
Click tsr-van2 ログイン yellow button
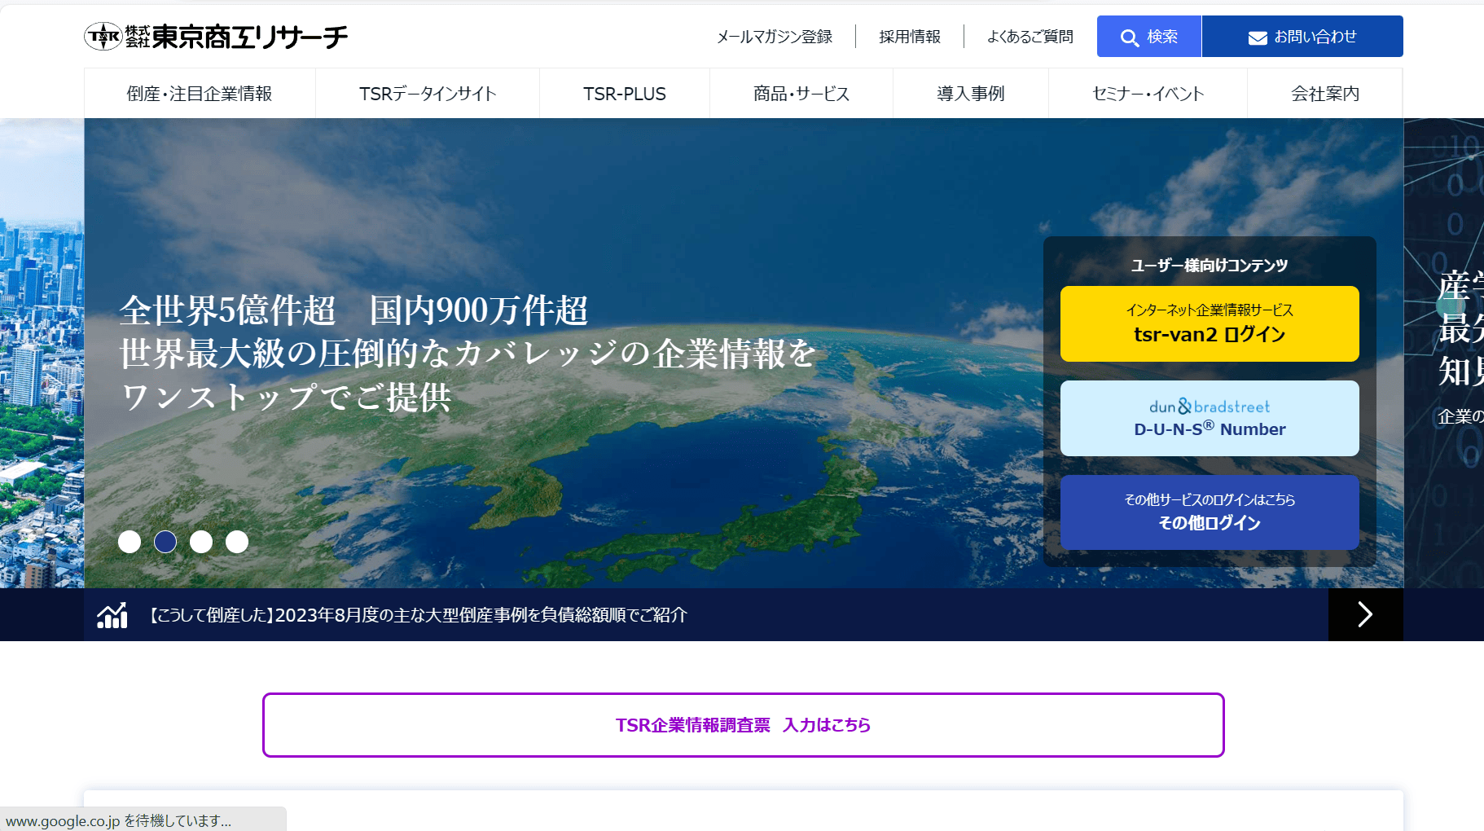1210,323
